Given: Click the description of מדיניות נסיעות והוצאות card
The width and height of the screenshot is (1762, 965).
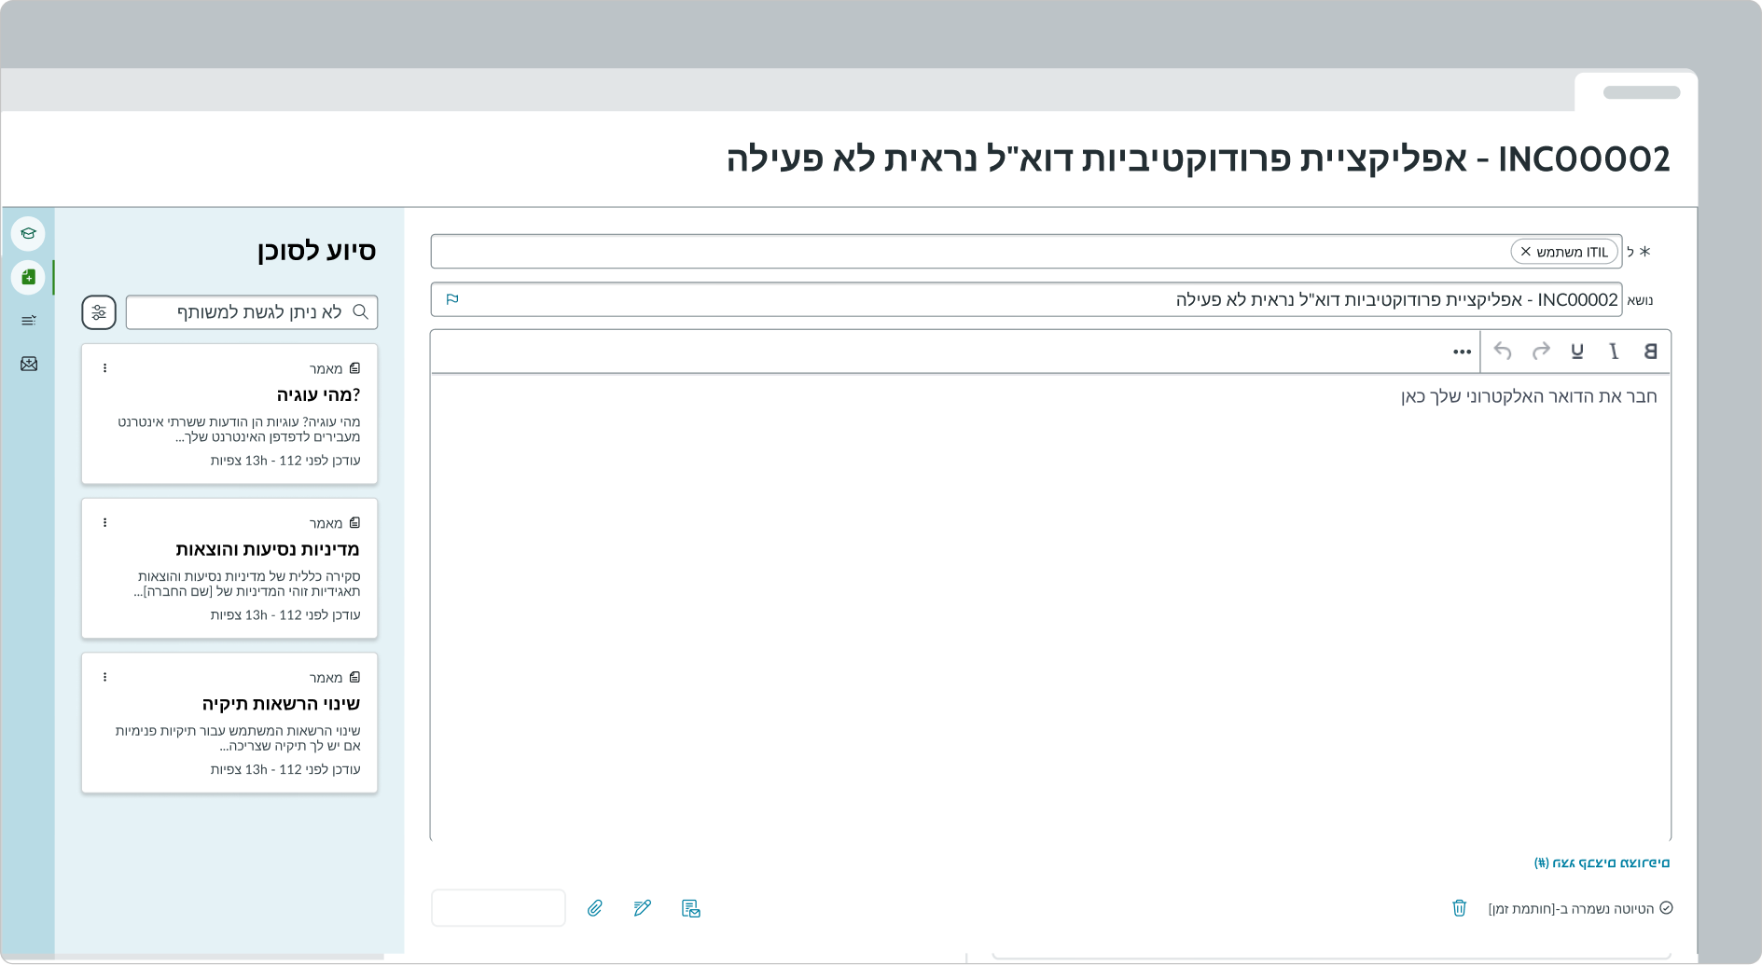Looking at the screenshot, I should pos(247,584).
